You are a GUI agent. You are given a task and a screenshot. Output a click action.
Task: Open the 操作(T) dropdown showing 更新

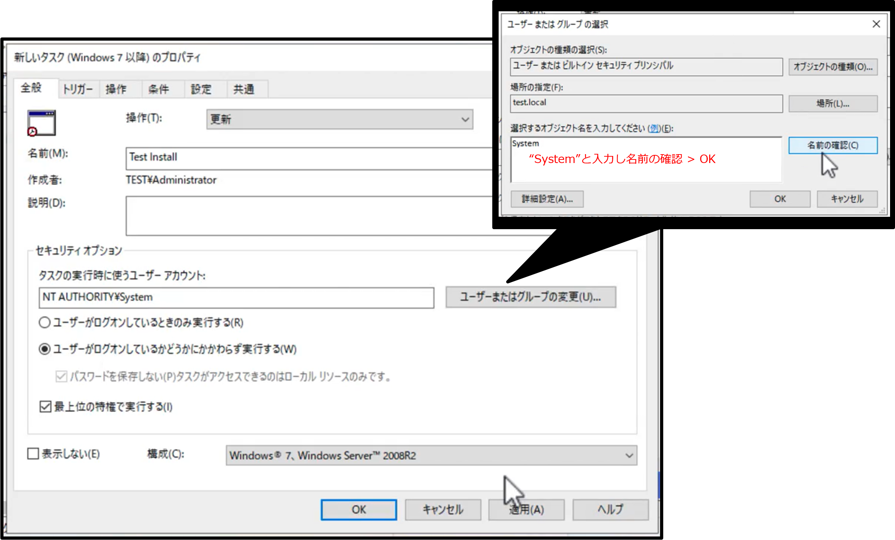[x=340, y=120]
